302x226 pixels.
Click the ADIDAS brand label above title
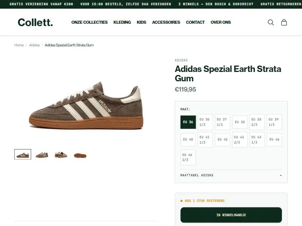tap(181, 60)
